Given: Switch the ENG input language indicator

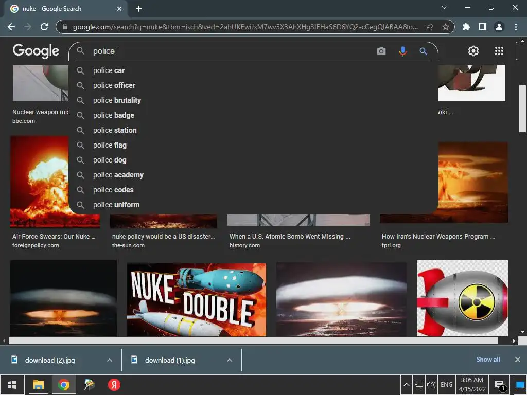Looking at the screenshot, I should (x=446, y=385).
